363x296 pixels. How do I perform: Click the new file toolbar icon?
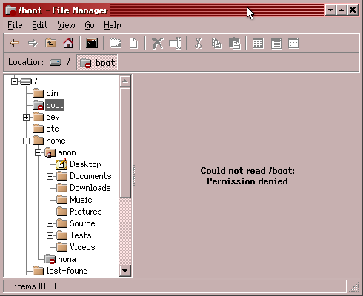click(x=133, y=44)
